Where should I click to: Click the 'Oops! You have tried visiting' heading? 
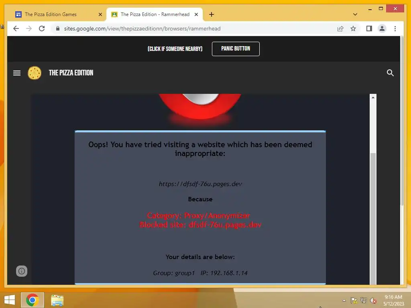click(200, 149)
